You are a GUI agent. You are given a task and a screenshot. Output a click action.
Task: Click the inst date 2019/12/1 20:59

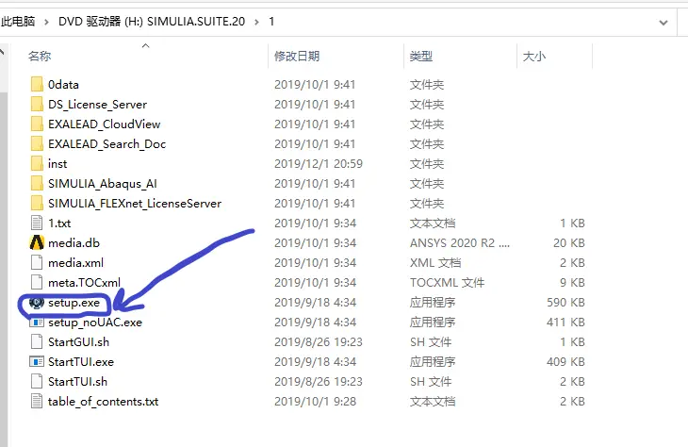tap(319, 164)
